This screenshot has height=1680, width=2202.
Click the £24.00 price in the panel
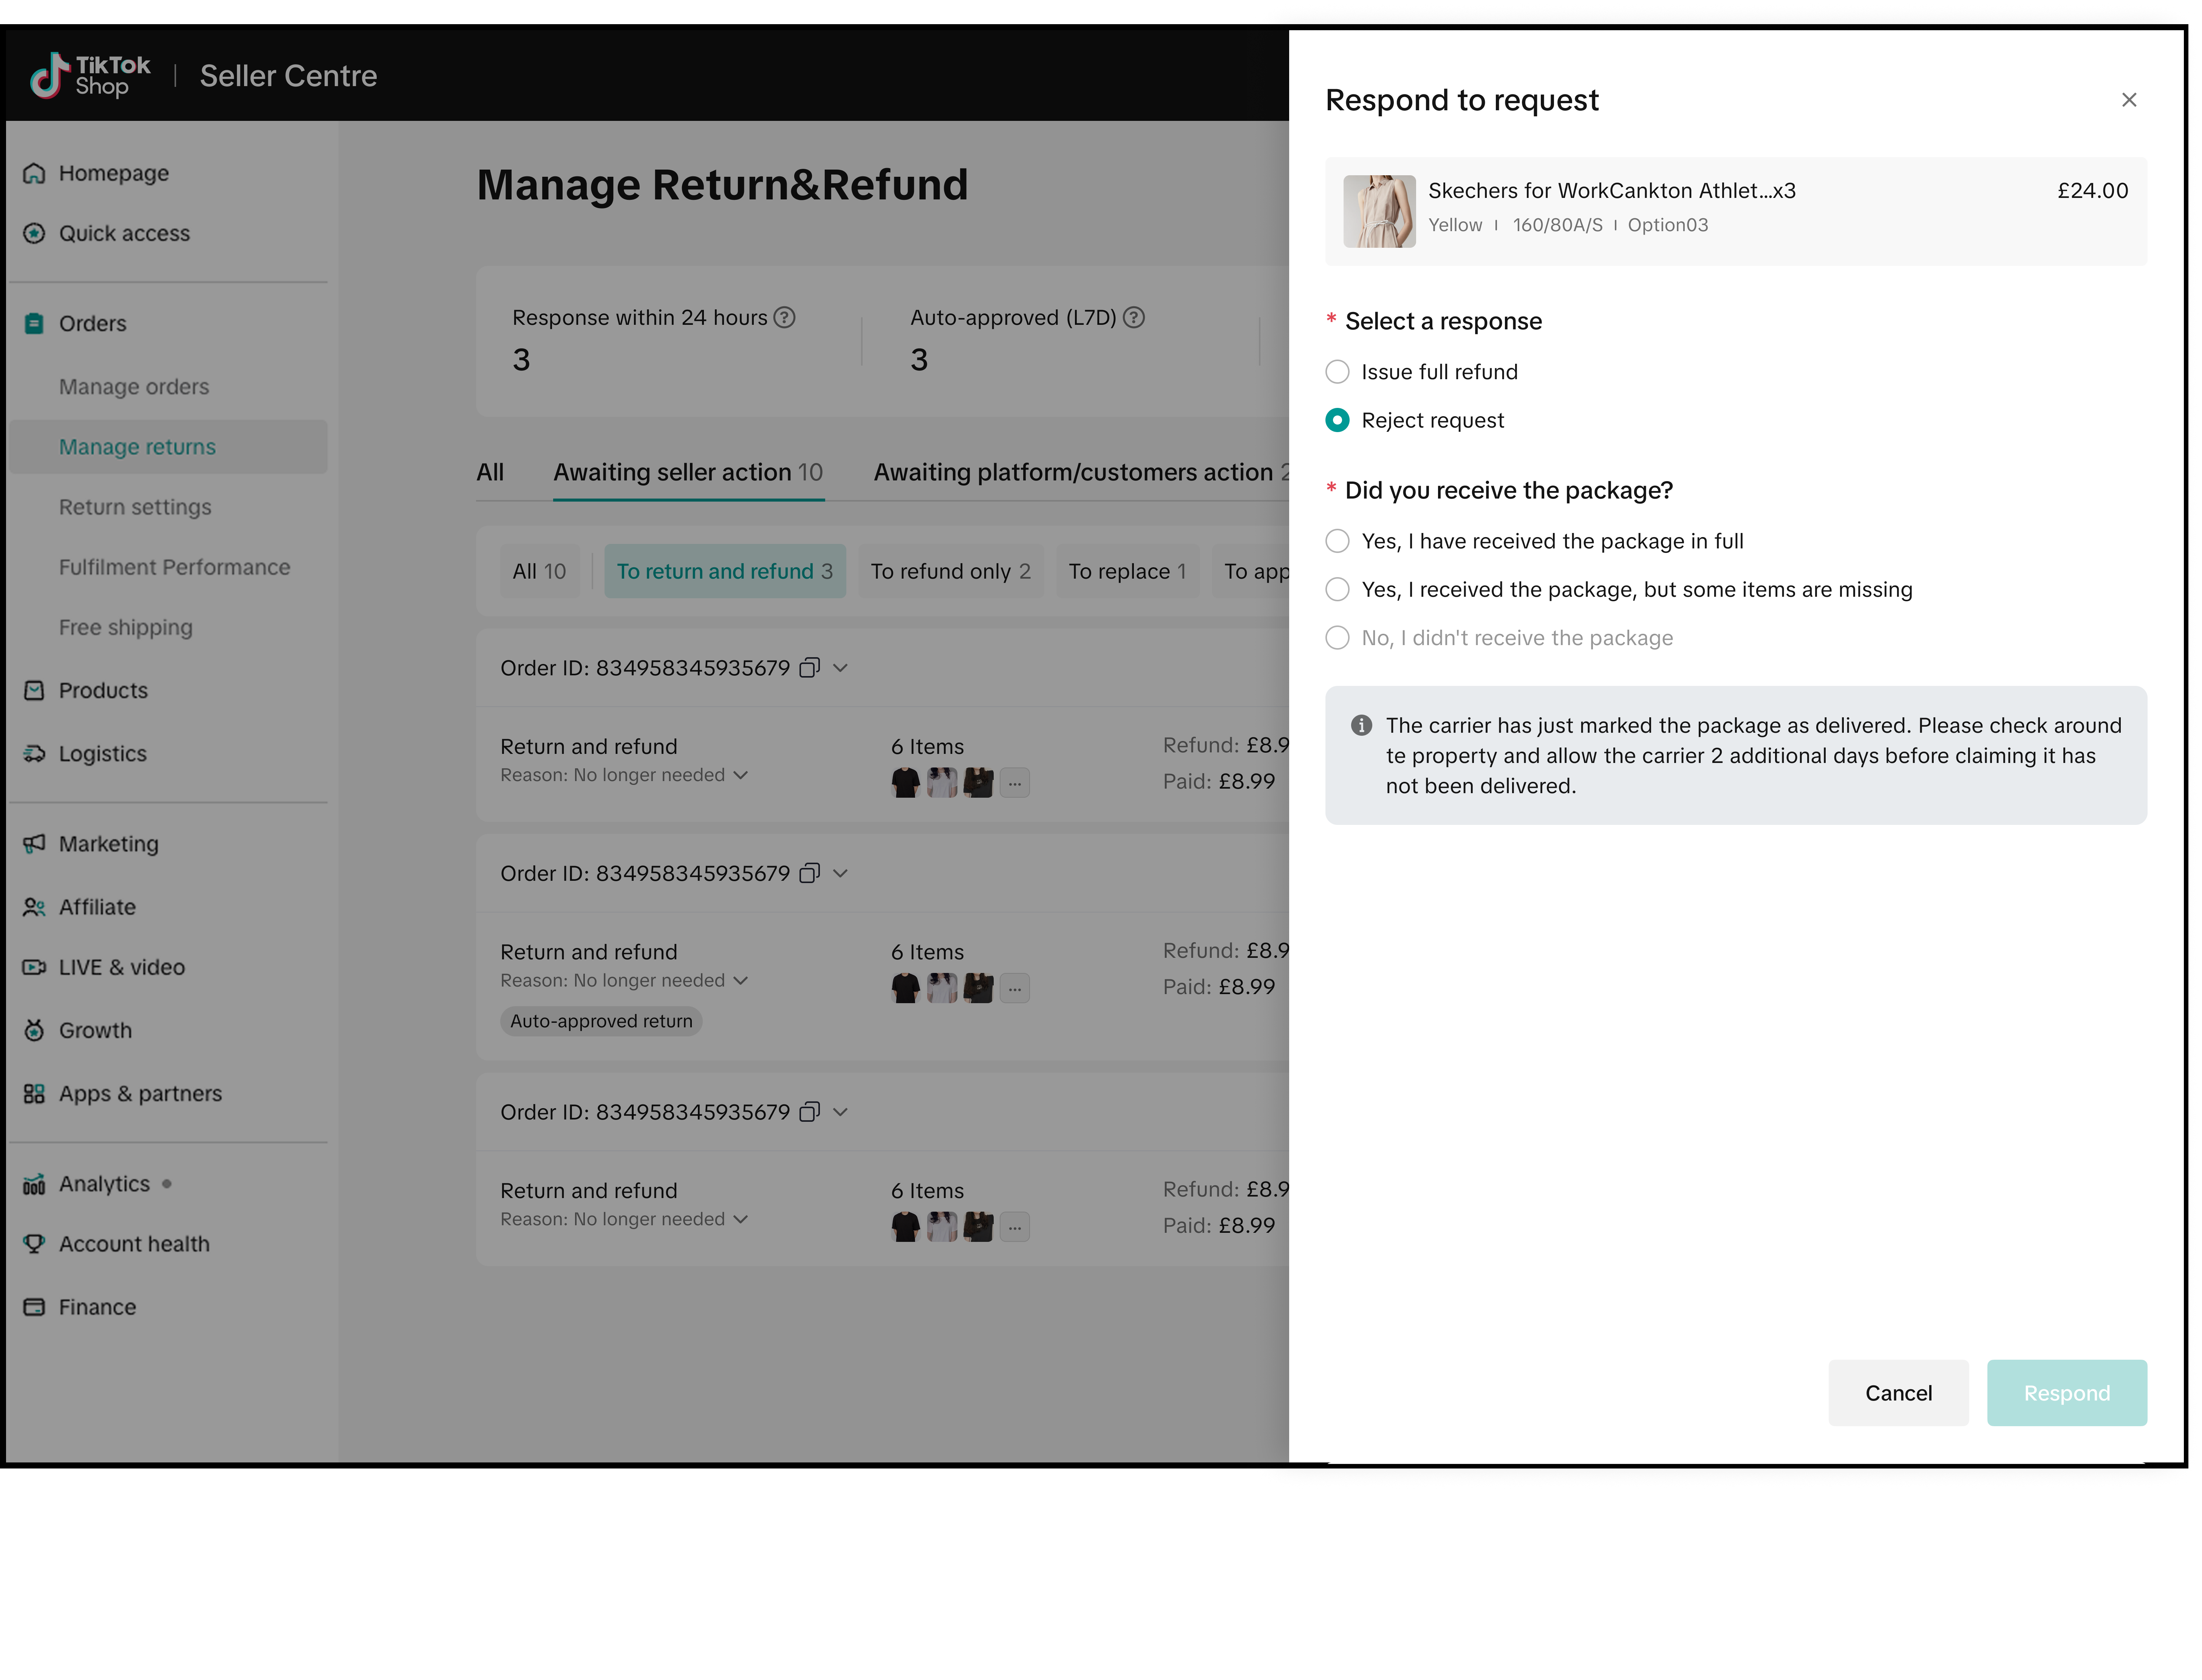pyautogui.click(x=2092, y=191)
